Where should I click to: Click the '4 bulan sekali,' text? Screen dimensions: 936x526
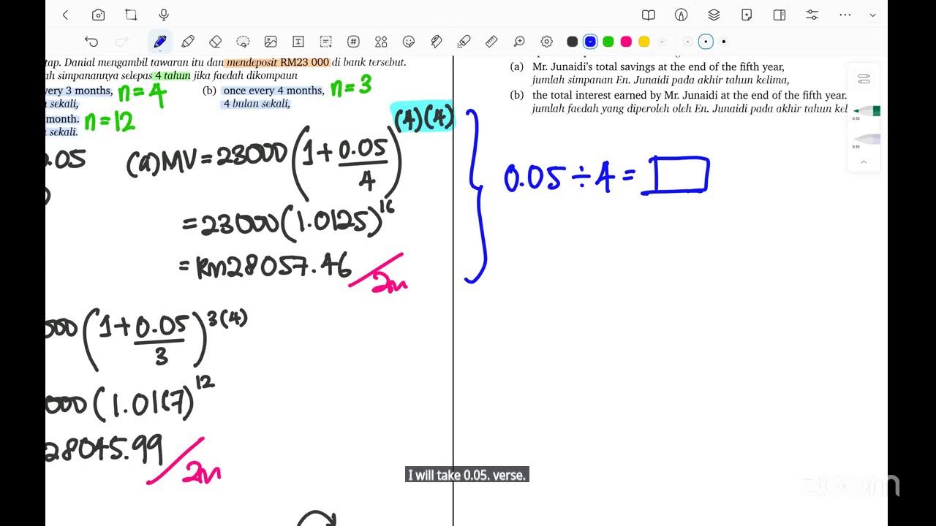click(257, 104)
